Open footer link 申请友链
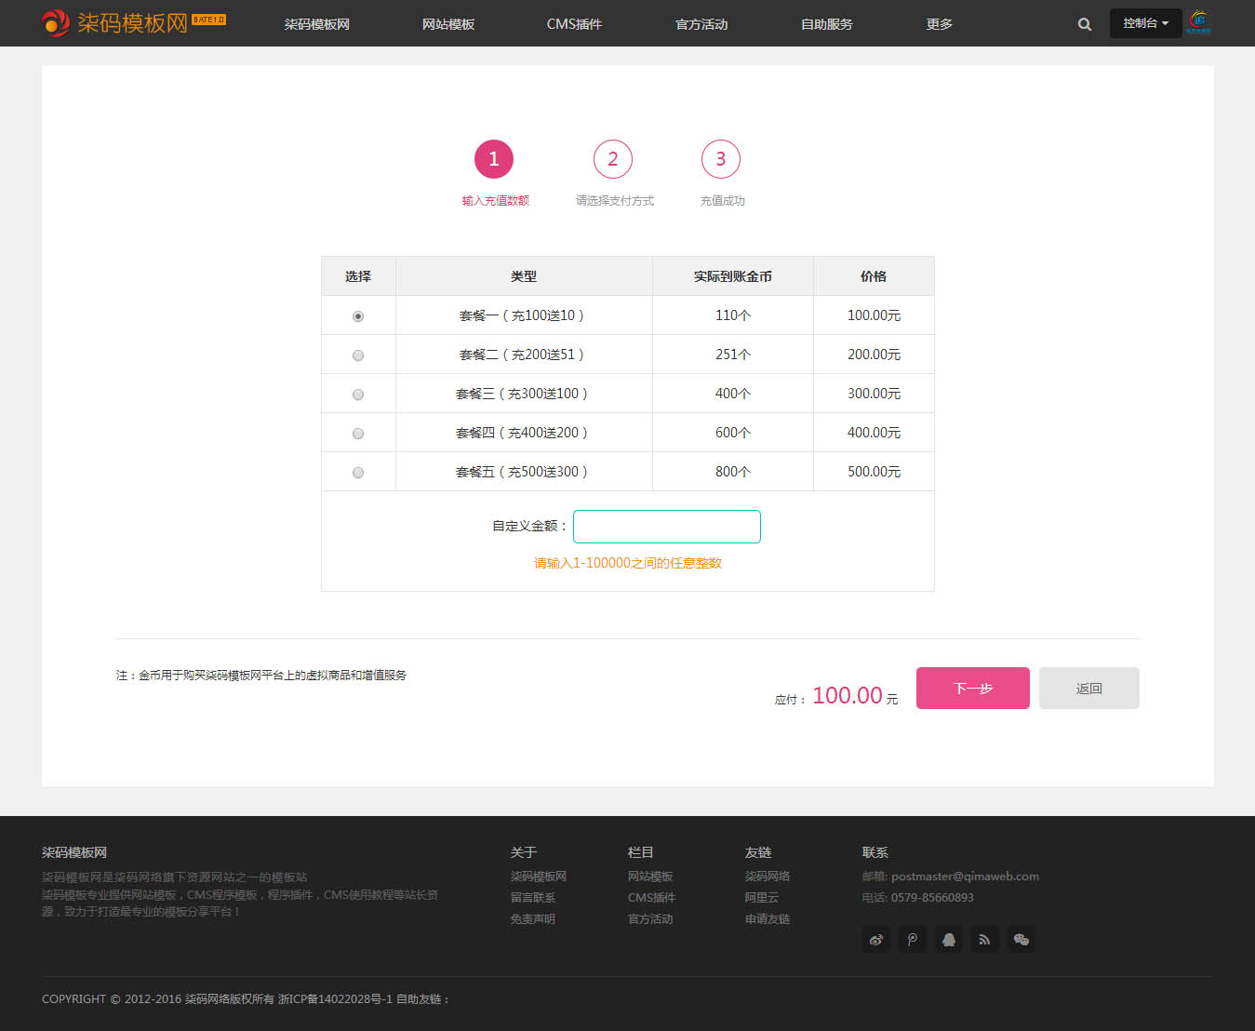The width and height of the screenshot is (1255, 1031). click(x=768, y=919)
